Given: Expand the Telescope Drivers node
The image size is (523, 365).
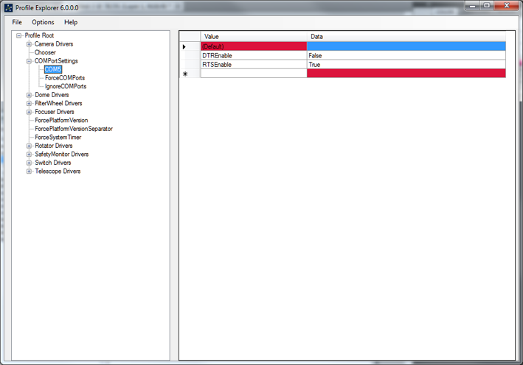Looking at the screenshot, I should [x=29, y=171].
